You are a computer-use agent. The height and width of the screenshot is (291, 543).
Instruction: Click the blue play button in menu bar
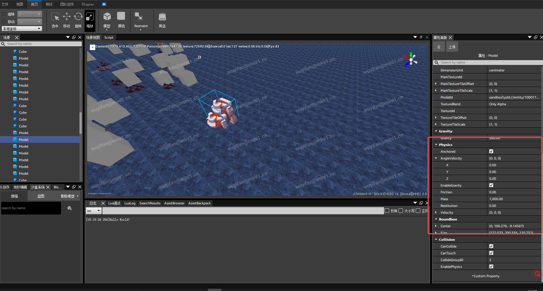coord(104,4)
